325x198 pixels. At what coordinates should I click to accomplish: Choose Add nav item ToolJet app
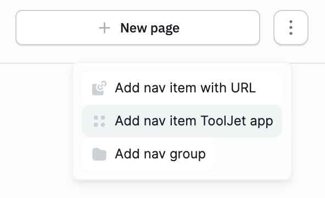(x=182, y=121)
